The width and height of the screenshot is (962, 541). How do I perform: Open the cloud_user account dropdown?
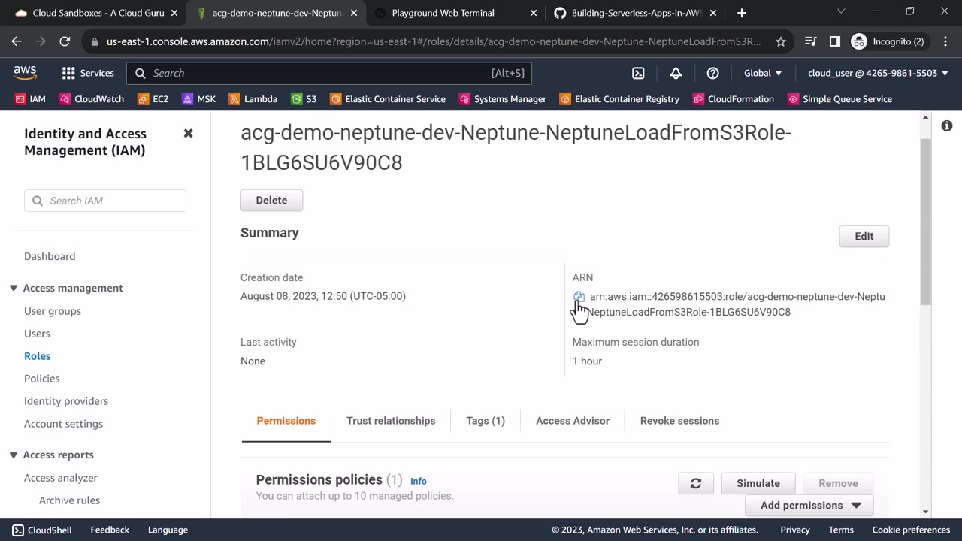[878, 73]
